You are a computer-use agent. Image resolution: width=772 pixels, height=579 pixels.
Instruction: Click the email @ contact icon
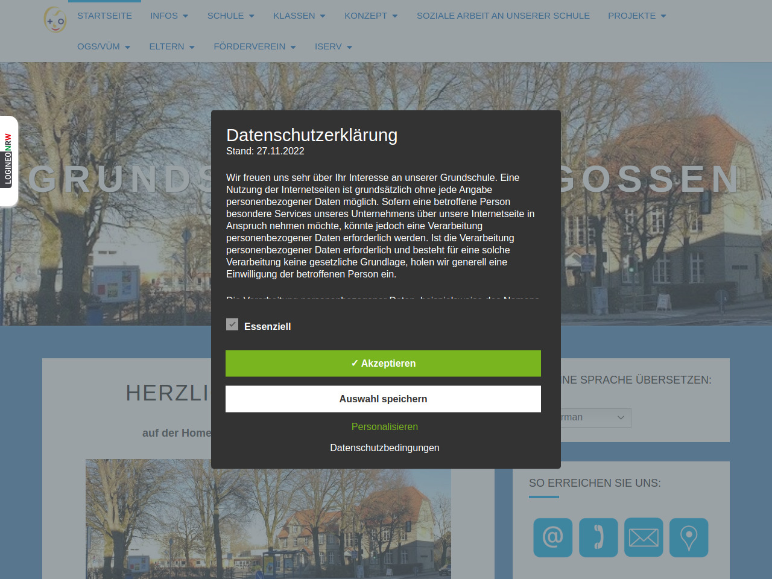552,537
